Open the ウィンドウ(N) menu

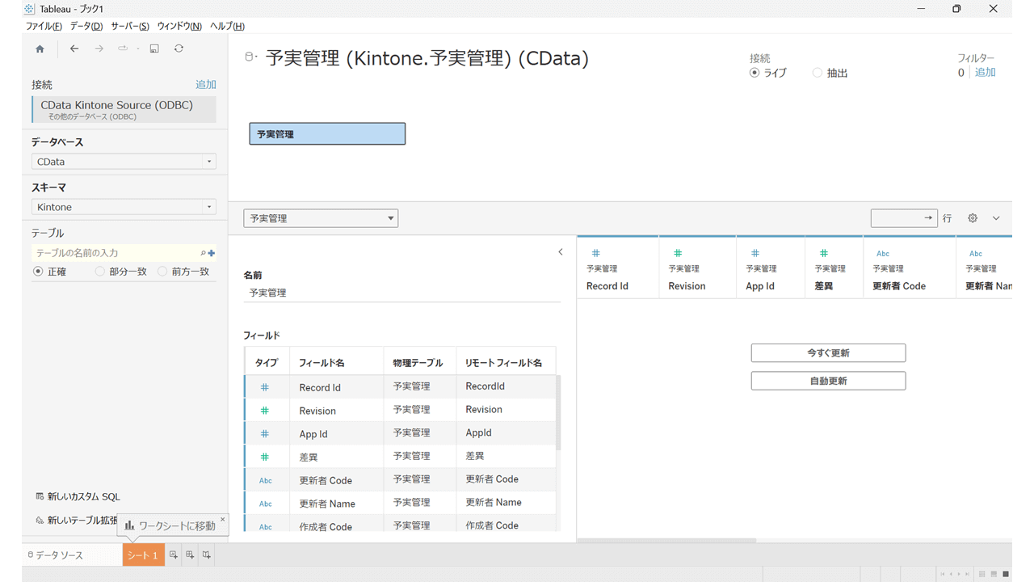[179, 27]
